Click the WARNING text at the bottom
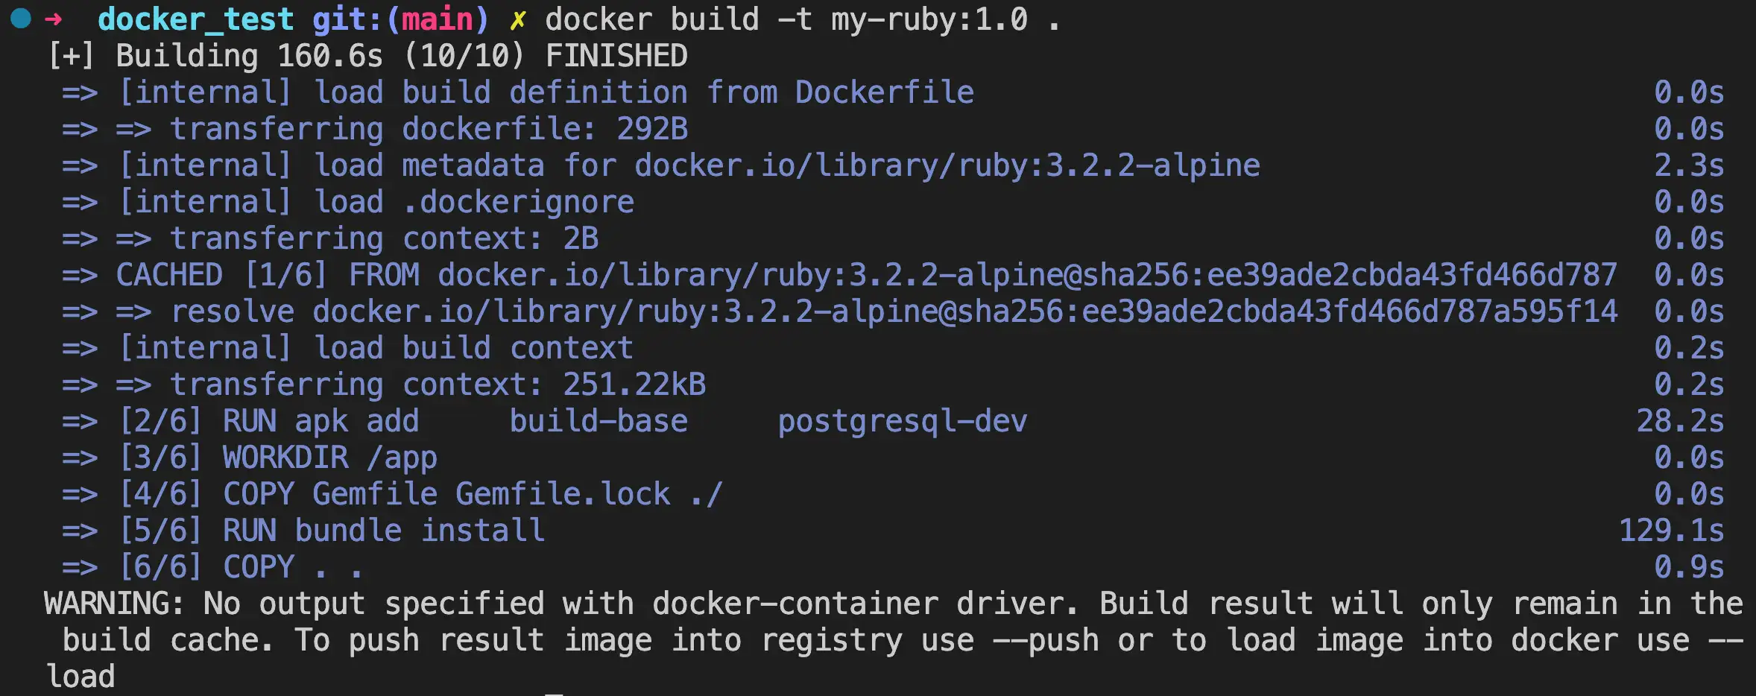Image resolution: width=1756 pixels, height=696 pixels. [x=113, y=604]
